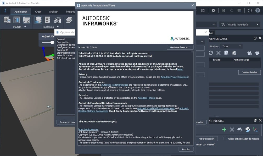Click the cloud sync proposal icon
263x156 pixels.
(240, 130)
